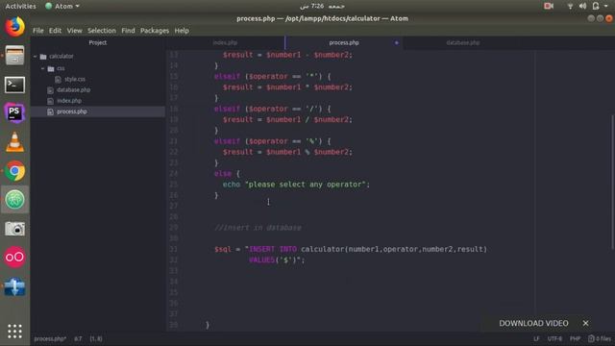Open the Help menu

[182, 30]
